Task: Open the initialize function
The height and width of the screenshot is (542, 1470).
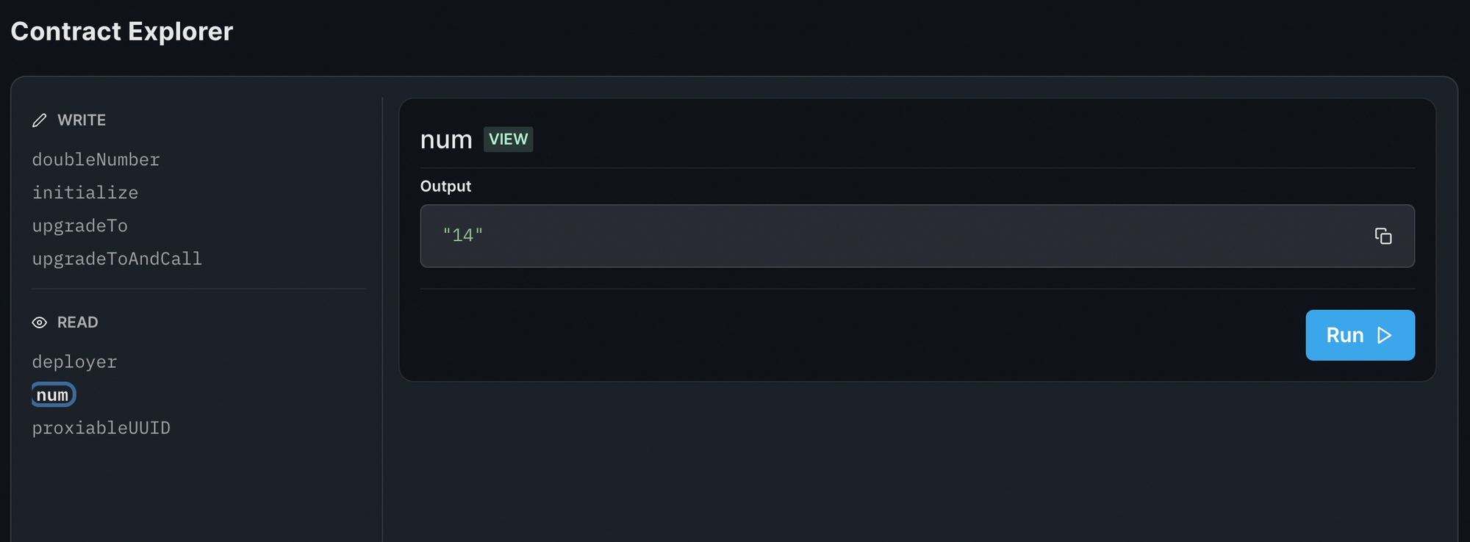Action: point(85,192)
